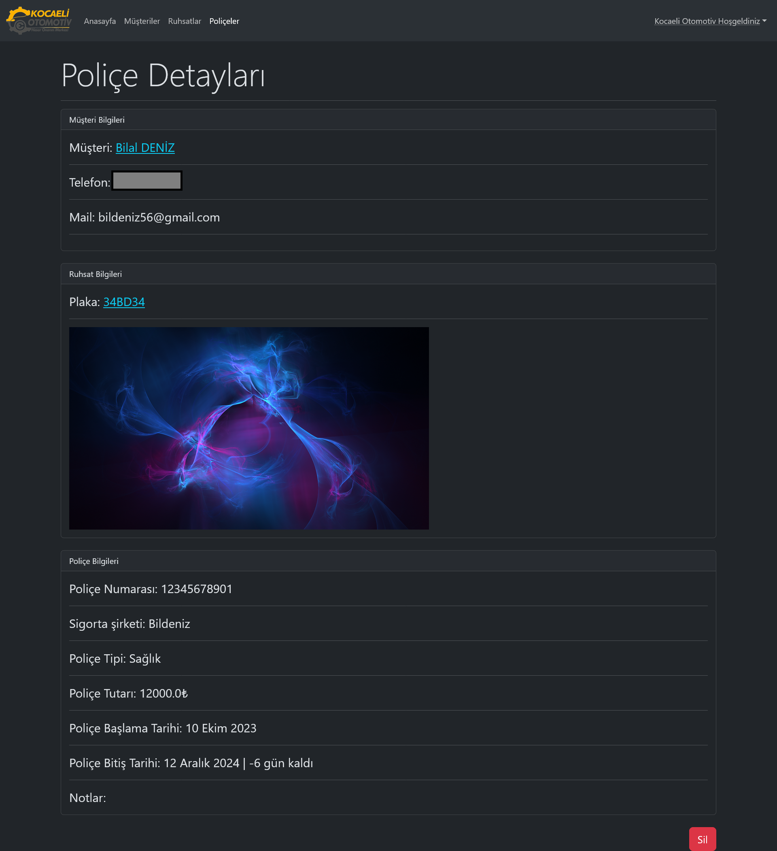Open the Ruhsatlar navigation item
Image resolution: width=777 pixels, height=851 pixels.
point(185,21)
